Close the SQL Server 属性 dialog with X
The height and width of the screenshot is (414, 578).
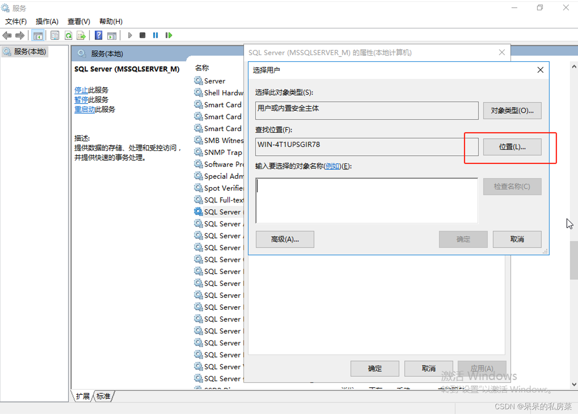coord(502,52)
